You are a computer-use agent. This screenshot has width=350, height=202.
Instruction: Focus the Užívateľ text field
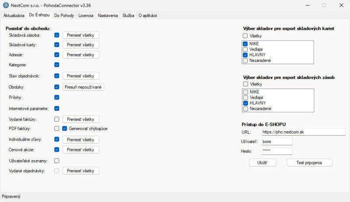(x=276, y=142)
